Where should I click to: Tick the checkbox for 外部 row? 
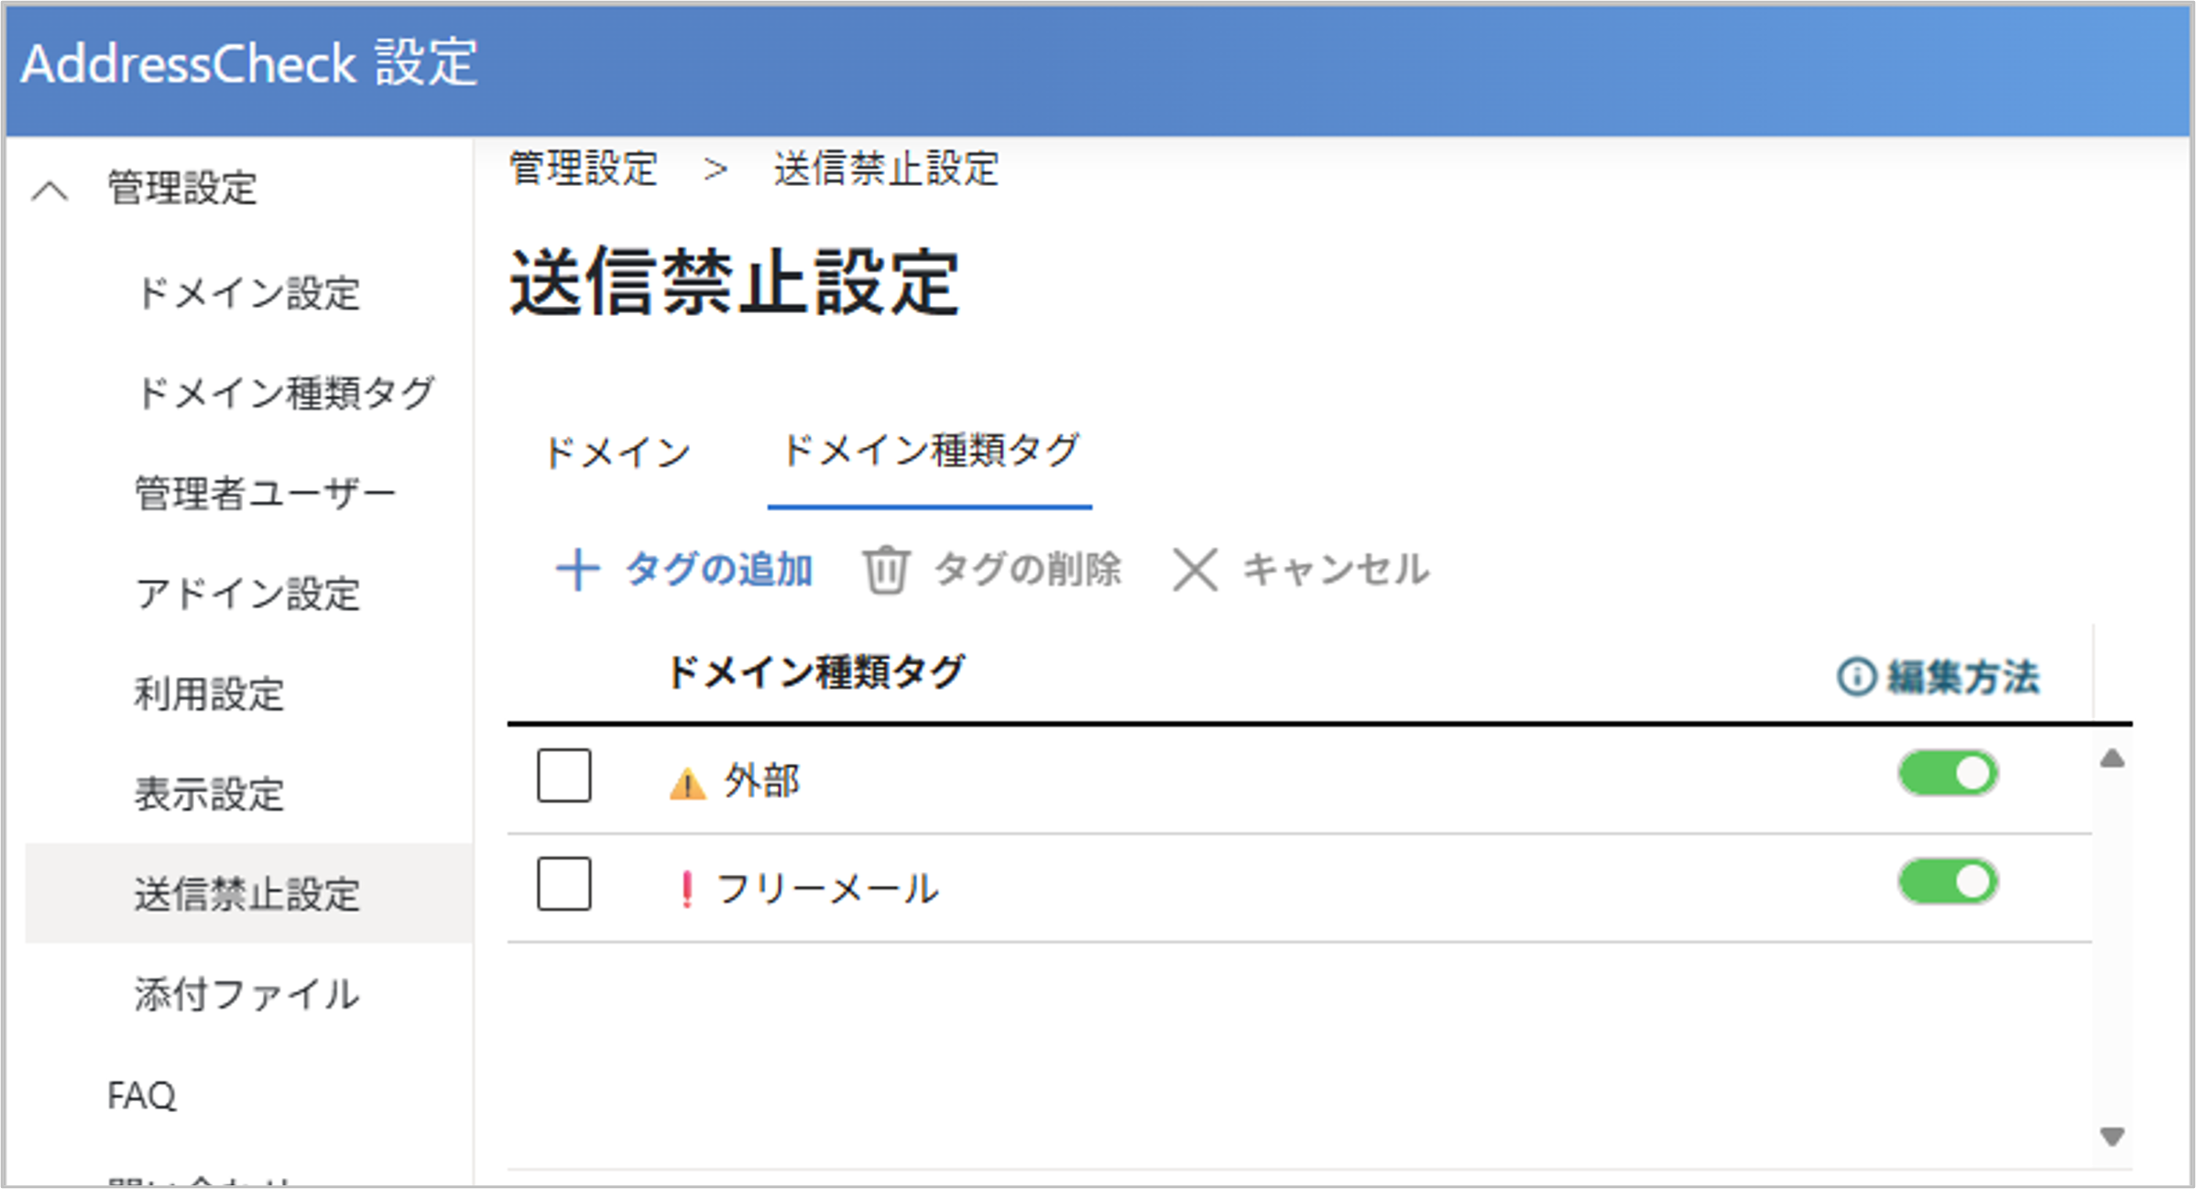coord(563,776)
